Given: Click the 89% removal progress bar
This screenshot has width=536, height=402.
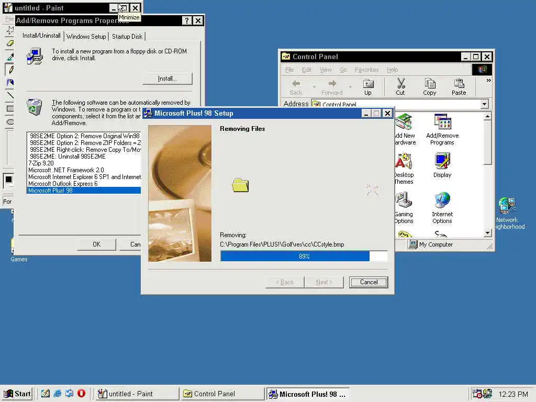Looking at the screenshot, I should pyautogui.click(x=304, y=256).
